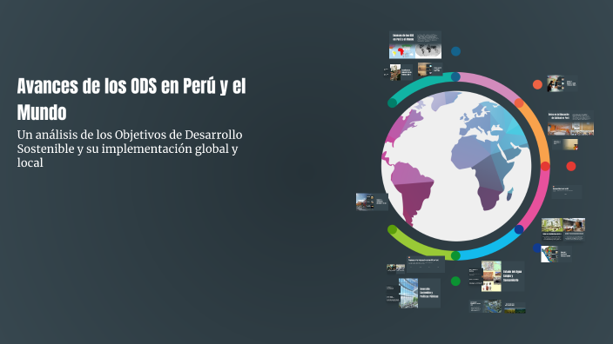613x344 pixels.
Task: Open the Estado del Agua Limpia y Saneamiento slide
Action: pyautogui.click(x=496, y=276)
